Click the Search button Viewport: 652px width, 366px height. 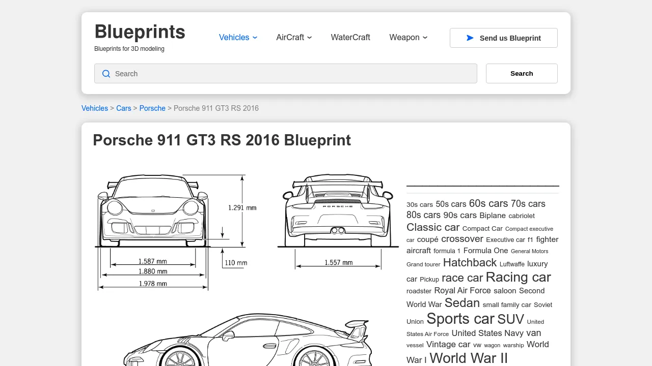[521, 73]
